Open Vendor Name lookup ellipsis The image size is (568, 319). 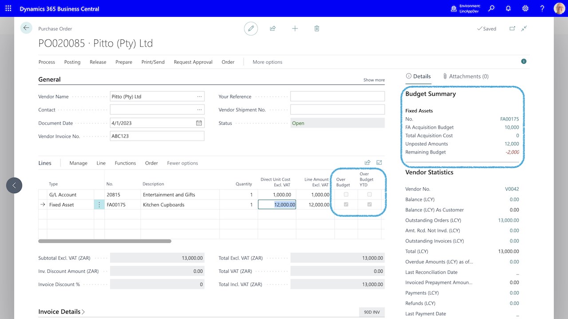point(199,97)
